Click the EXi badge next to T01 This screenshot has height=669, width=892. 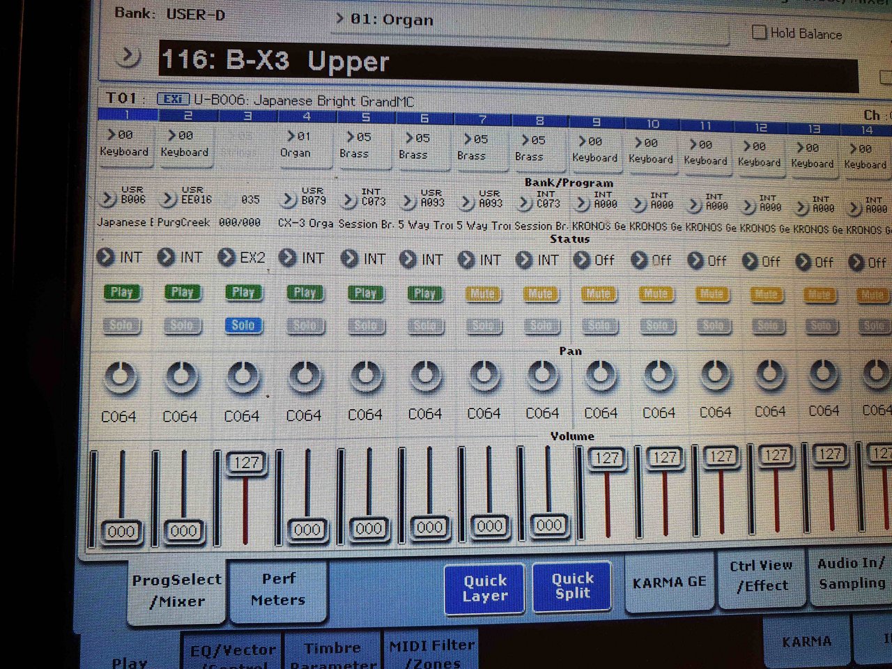pyautogui.click(x=173, y=100)
